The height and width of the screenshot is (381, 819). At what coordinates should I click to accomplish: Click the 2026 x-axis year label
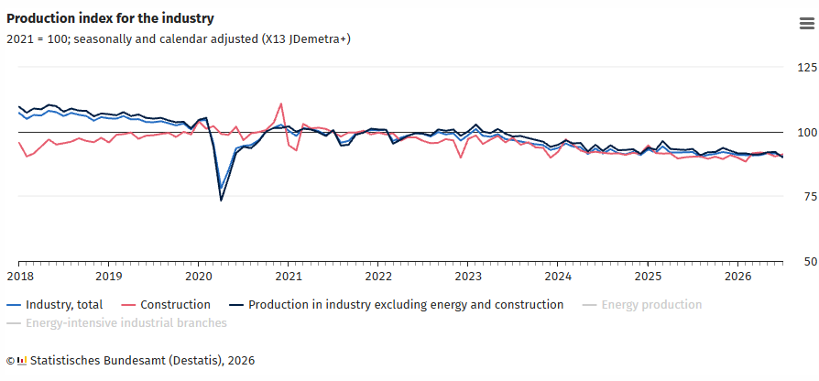[x=737, y=276]
